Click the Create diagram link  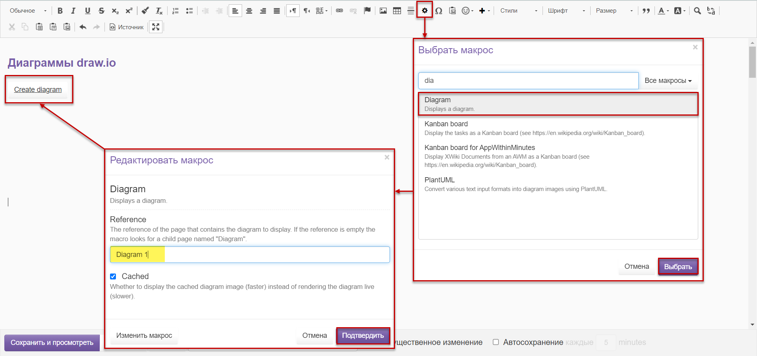38,90
